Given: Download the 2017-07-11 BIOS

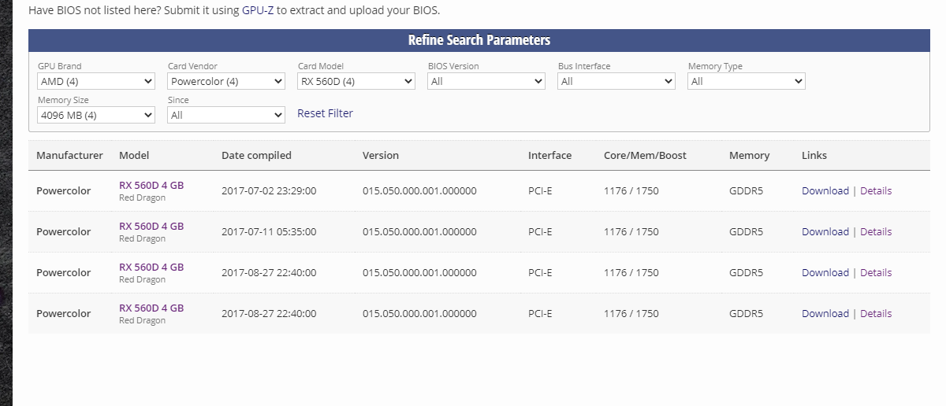Looking at the screenshot, I should point(825,231).
